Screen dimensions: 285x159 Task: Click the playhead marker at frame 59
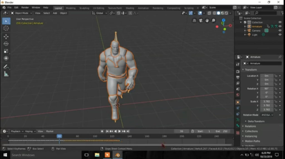(59, 136)
